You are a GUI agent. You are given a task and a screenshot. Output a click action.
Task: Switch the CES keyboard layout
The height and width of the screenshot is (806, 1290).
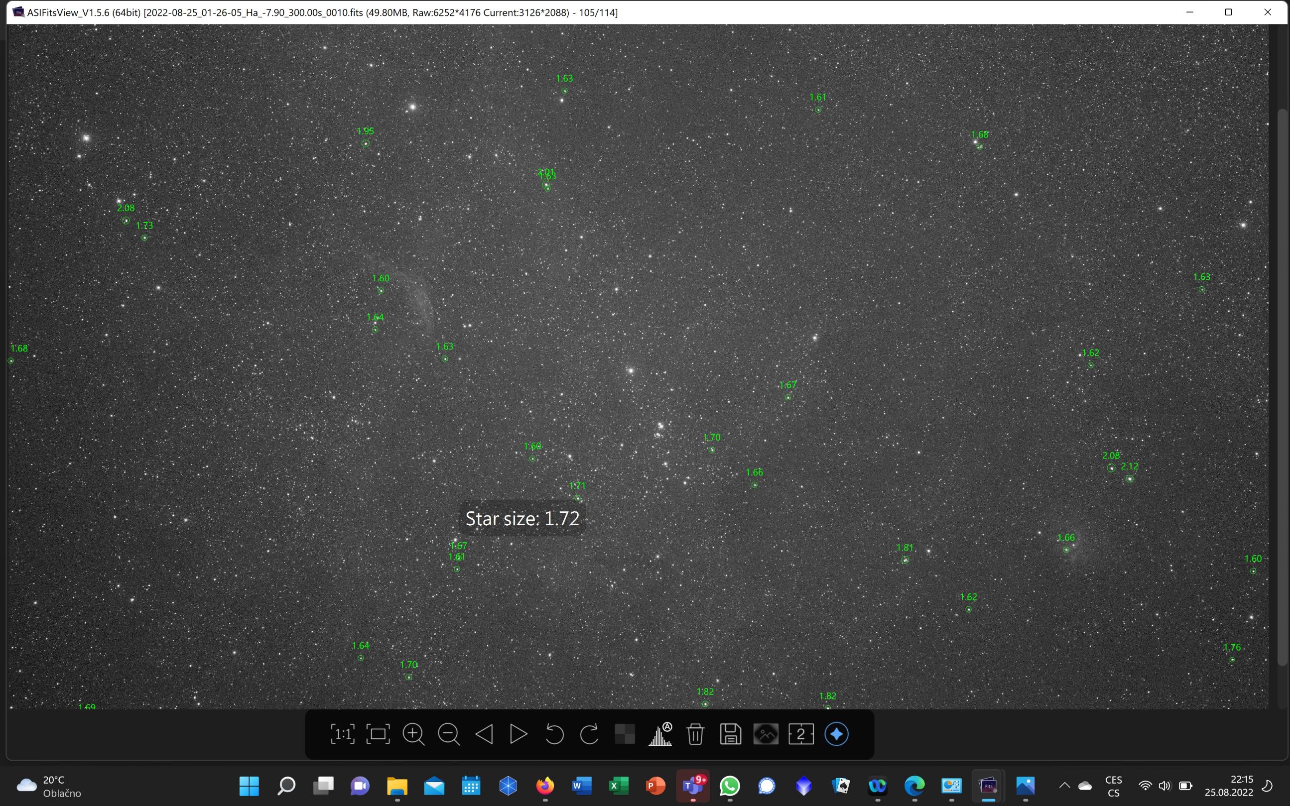(1114, 785)
